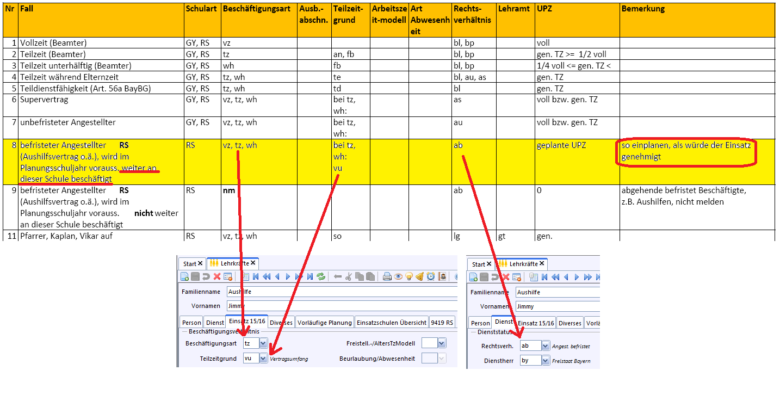Open Freistell.-/AltersTzModell dropdown
The image size is (780, 401).
pyautogui.click(x=442, y=343)
